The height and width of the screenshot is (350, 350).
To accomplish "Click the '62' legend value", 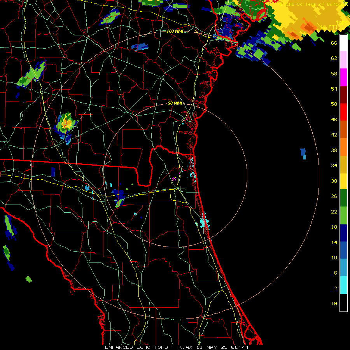I will point(334,58).
